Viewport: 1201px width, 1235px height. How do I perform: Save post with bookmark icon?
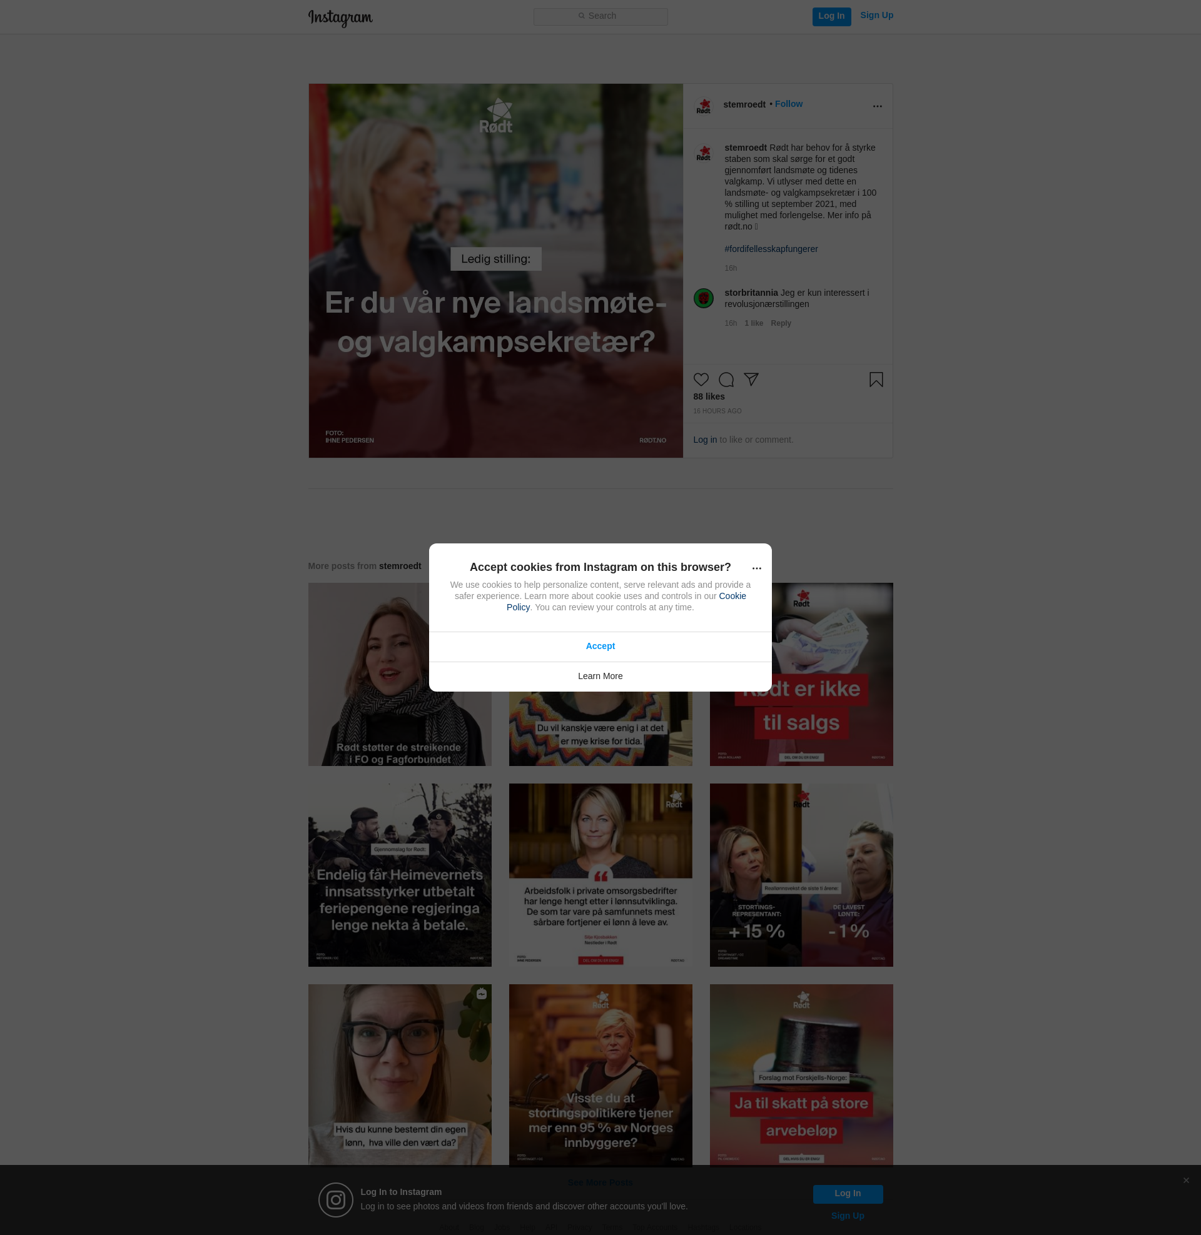[x=876, y=380]
